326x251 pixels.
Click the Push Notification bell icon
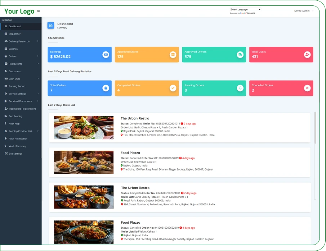coord(6,138)
